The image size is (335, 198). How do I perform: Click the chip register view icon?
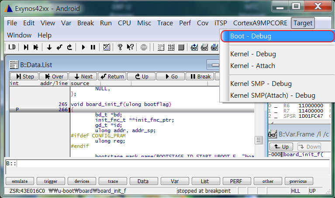click(x=181, y=47)
